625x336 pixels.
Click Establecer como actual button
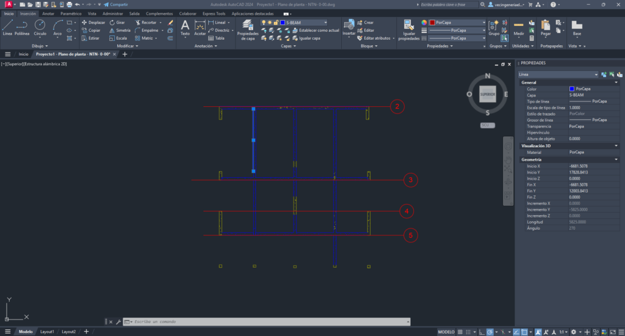point(316,31)
